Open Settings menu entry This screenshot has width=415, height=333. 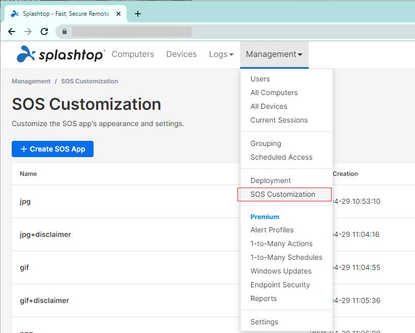(264, 322)
